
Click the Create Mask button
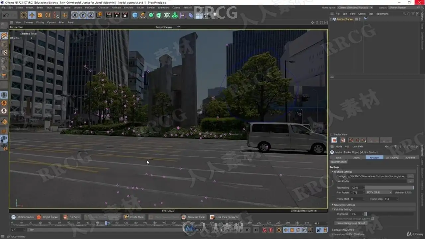pos(134,217)
